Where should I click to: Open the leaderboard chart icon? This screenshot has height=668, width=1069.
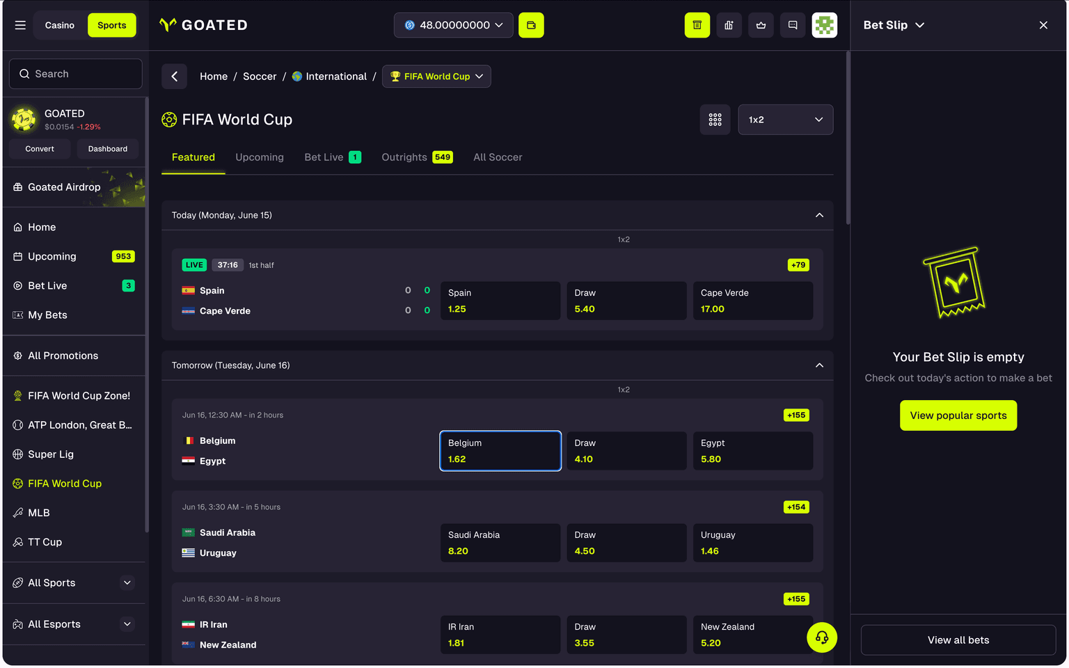point(729,25)
